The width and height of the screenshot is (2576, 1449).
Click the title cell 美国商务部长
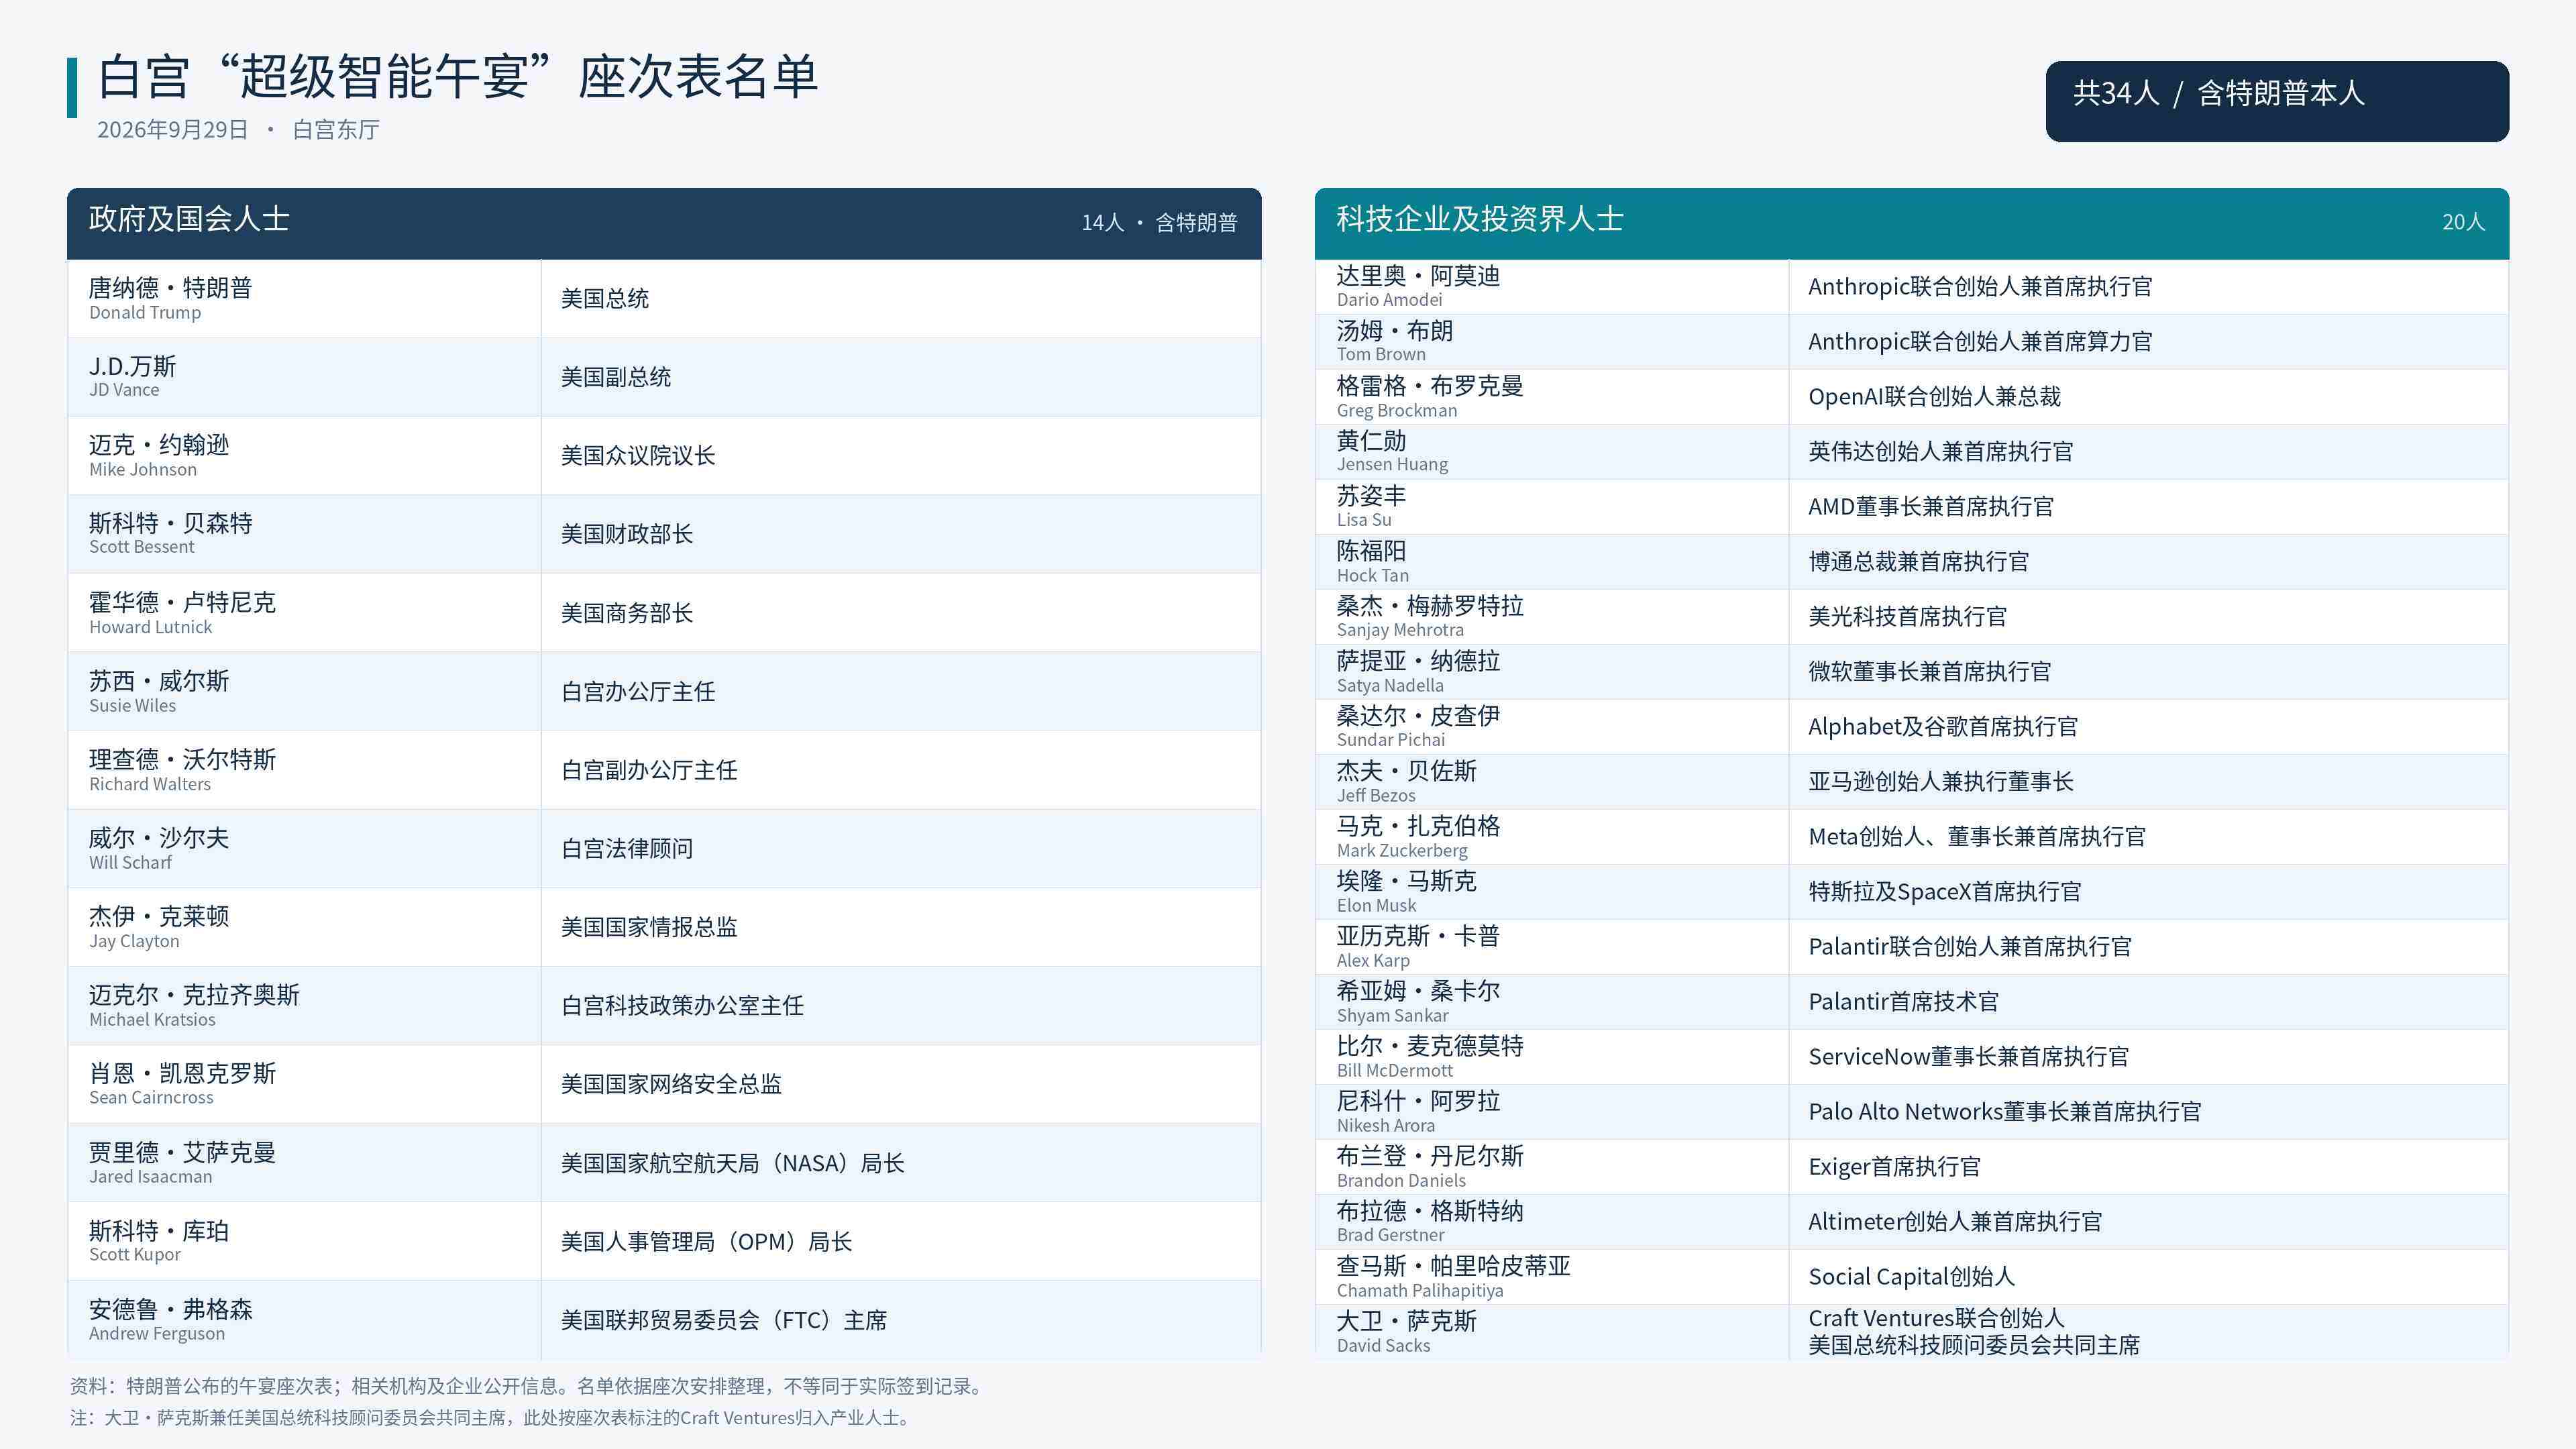pos(627,613)
